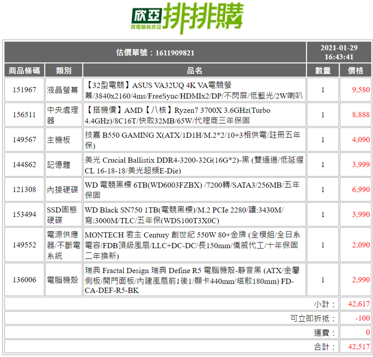Screen dimensions: 373x357
Task: Click the quantity in the SN750 1TB row
Action: tap(323, 215)
